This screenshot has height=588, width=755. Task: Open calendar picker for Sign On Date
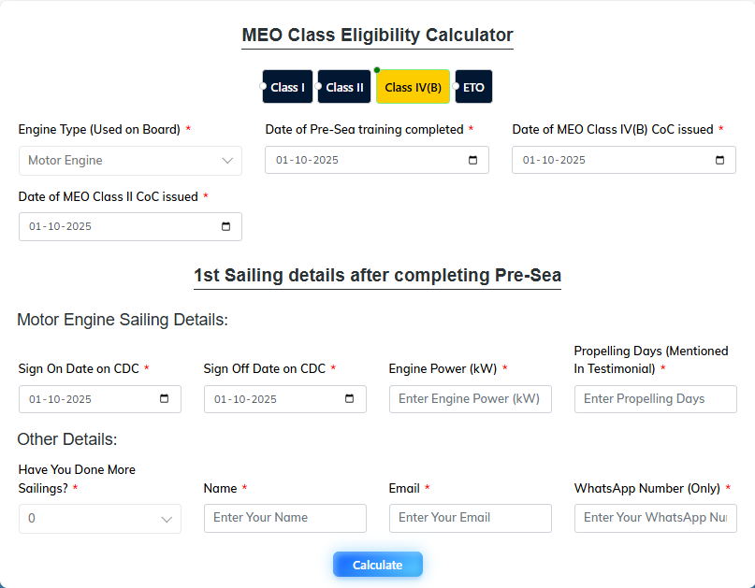pyautogui.click(x=164, y=399)
